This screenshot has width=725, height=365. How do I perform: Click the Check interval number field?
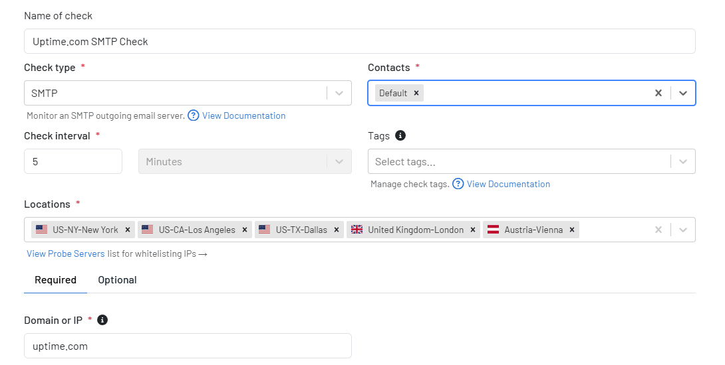73,161
